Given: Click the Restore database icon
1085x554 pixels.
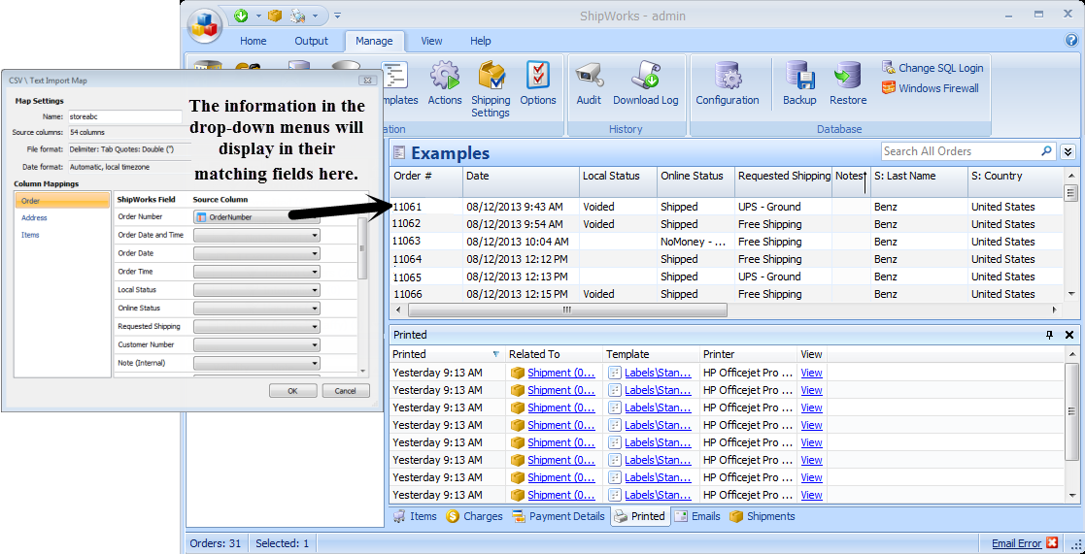Looking at the screenshot, I should click(x=848, y=83).
